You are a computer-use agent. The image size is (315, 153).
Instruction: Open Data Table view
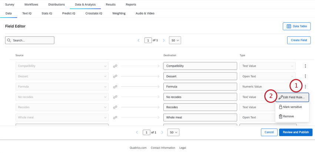[x=296, y=26]
